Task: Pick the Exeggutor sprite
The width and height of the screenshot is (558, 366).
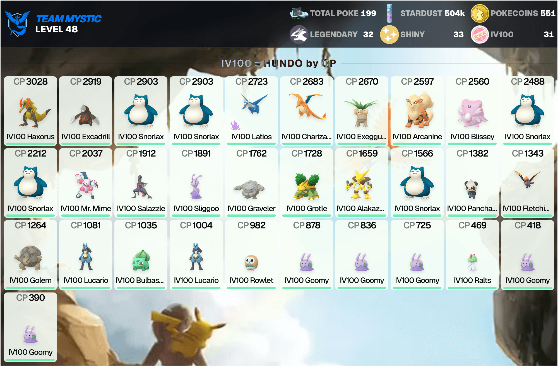Action: [x=361, y=113]
